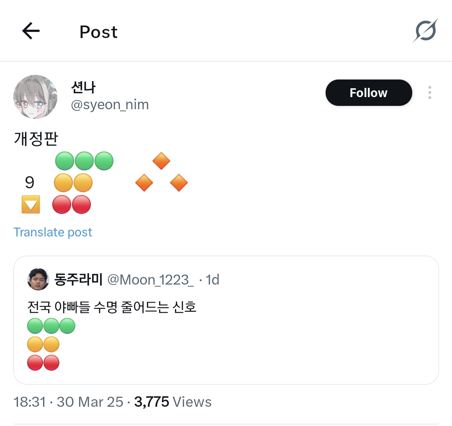Open the quoted post text starting with 전국 야빠들

tap(112, 308)
